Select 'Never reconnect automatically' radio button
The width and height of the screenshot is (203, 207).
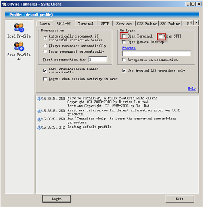(x=45, y=51)
